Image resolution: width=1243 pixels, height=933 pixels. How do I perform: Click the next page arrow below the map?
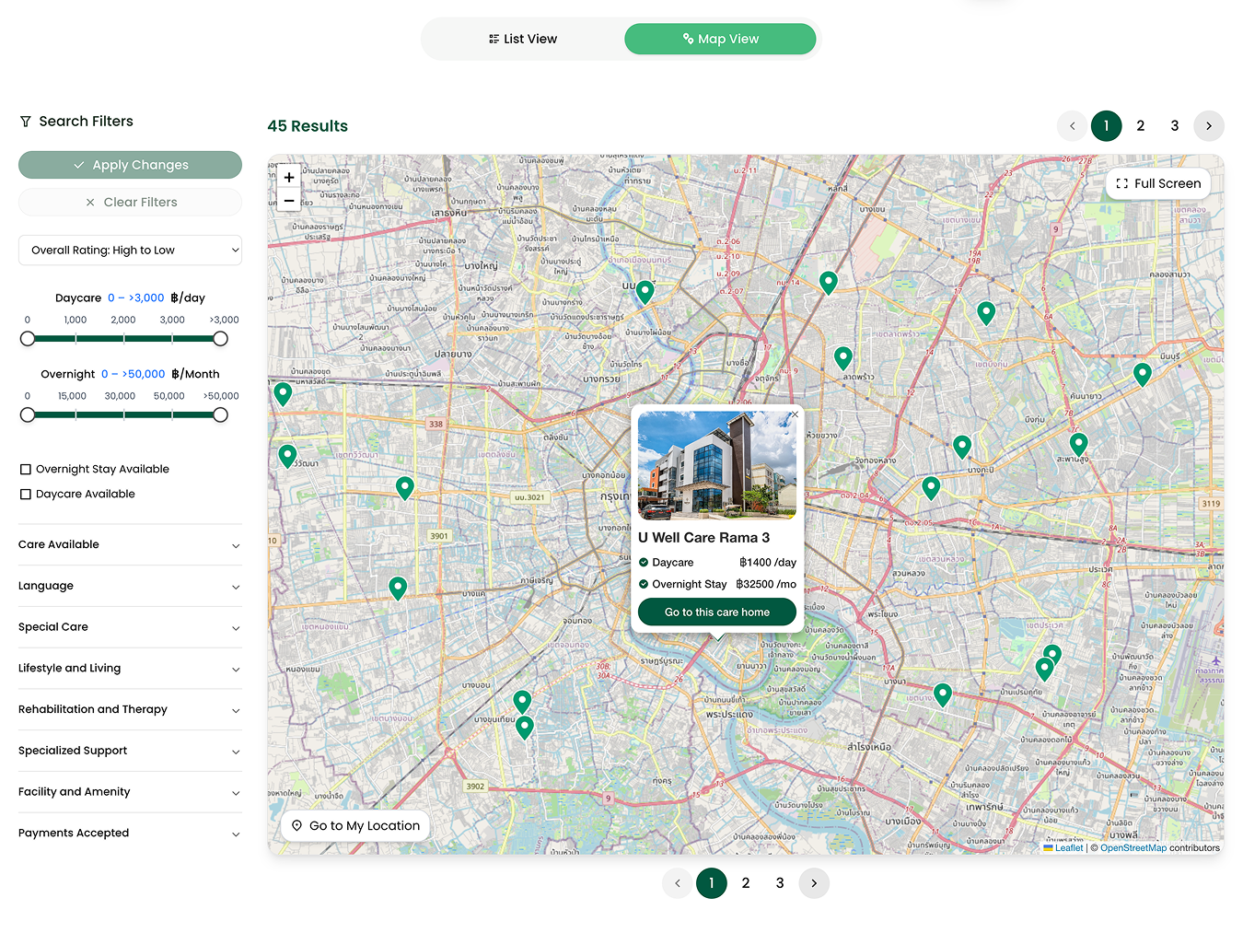[814, 883]
